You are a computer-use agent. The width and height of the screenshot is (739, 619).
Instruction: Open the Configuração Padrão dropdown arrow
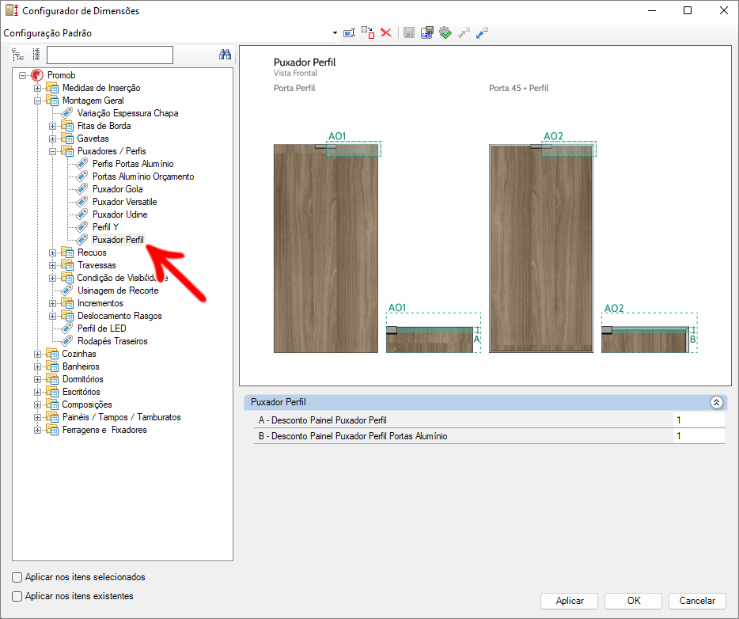[x=335, y=33]
